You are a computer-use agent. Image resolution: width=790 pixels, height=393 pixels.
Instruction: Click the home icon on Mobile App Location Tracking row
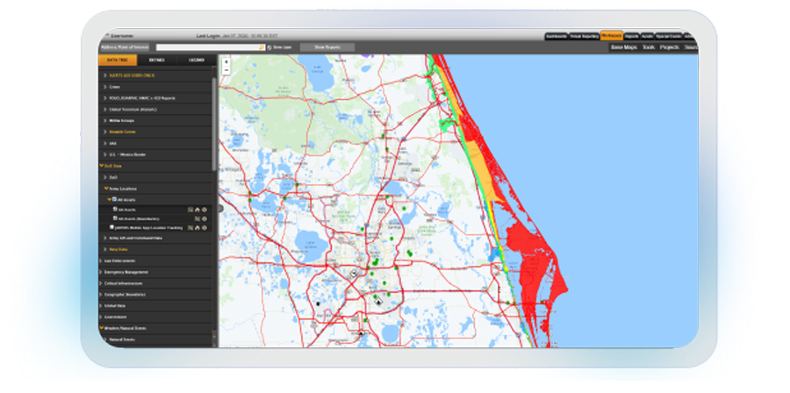coord(197,227)
